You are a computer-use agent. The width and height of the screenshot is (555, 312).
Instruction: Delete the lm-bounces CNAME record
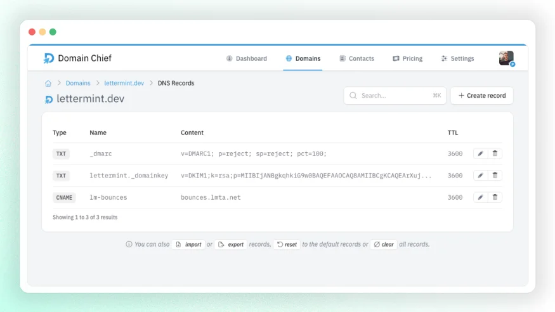(x=495, y=197)
